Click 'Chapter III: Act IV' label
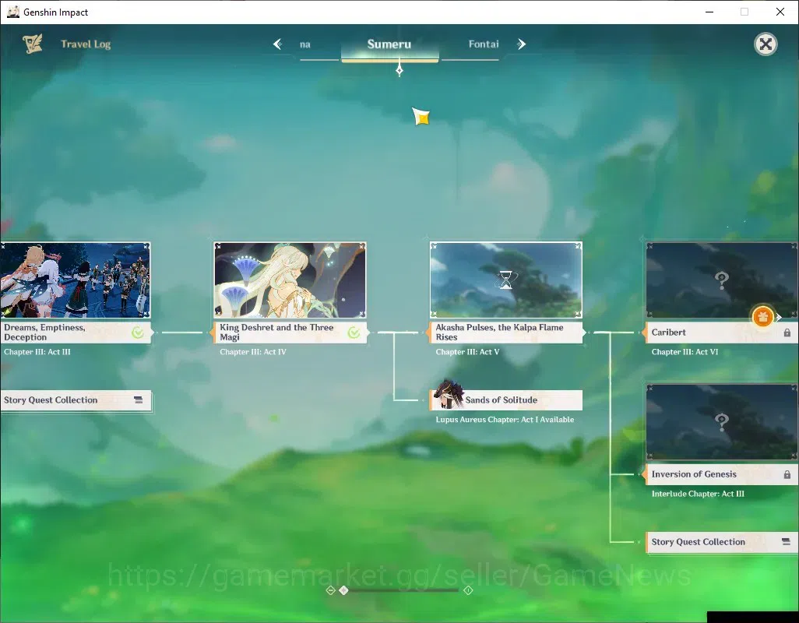Screen dimensions: 799x623 pos(253,352)
